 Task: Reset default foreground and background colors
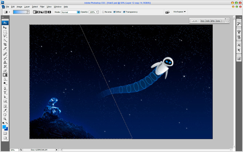click(3, 123)
